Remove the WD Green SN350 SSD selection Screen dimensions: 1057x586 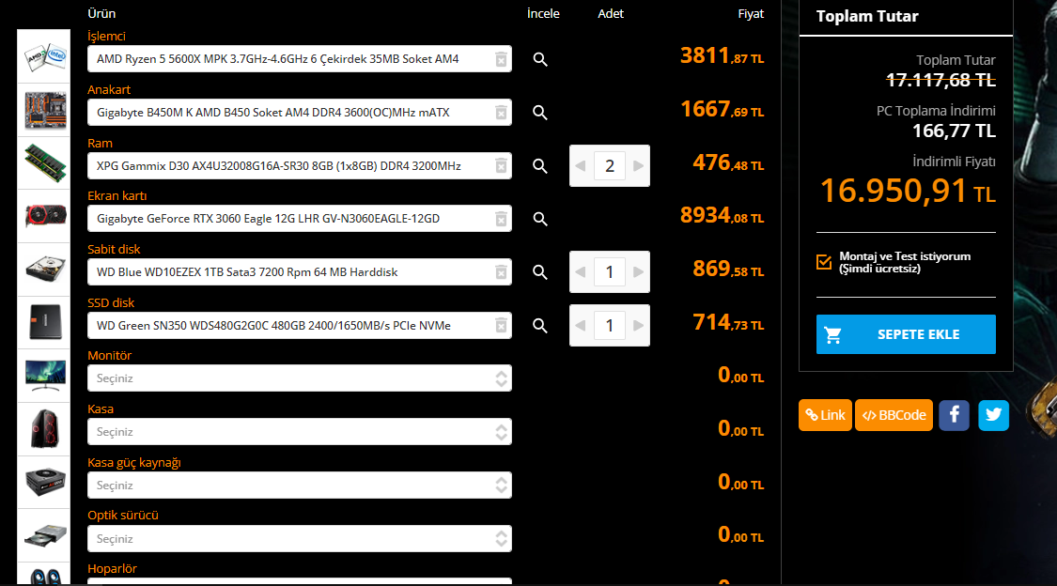click(501, 325)
